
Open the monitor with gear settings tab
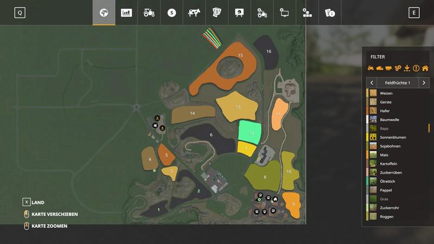[284, 12]
